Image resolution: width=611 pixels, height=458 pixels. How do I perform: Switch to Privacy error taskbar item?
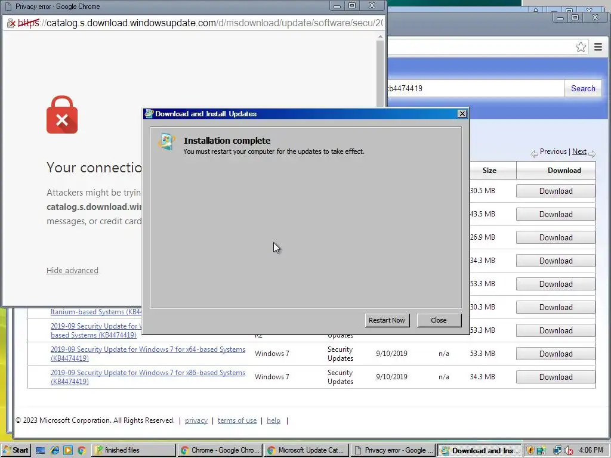pos(393,450)
